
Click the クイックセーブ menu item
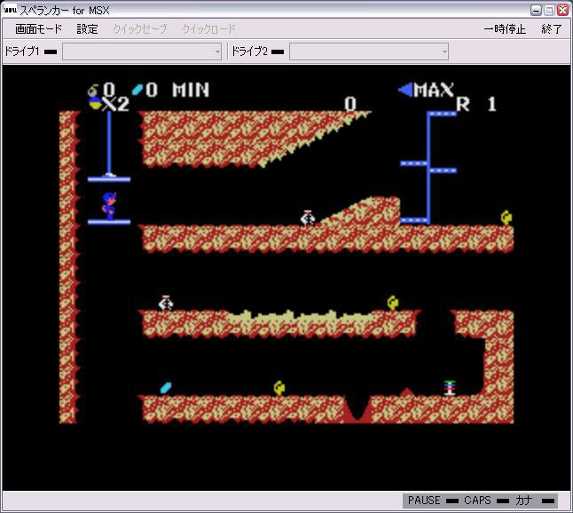click(140, 29)
